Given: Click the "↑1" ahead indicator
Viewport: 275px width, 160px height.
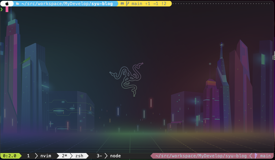Looking at the screenshot, I should click(x=148, y=3).
